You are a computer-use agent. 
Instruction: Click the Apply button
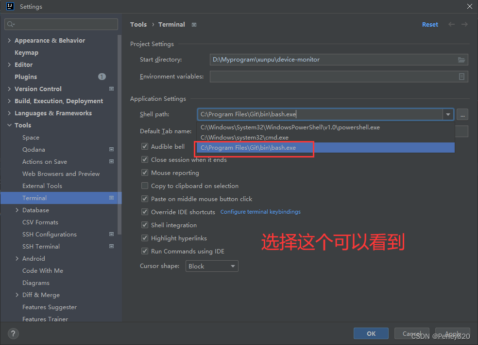click(x=452, y=333)
